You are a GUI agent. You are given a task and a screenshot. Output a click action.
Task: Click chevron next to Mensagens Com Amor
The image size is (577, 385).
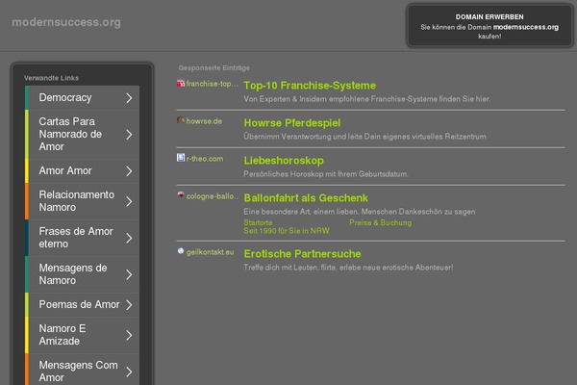129,372
